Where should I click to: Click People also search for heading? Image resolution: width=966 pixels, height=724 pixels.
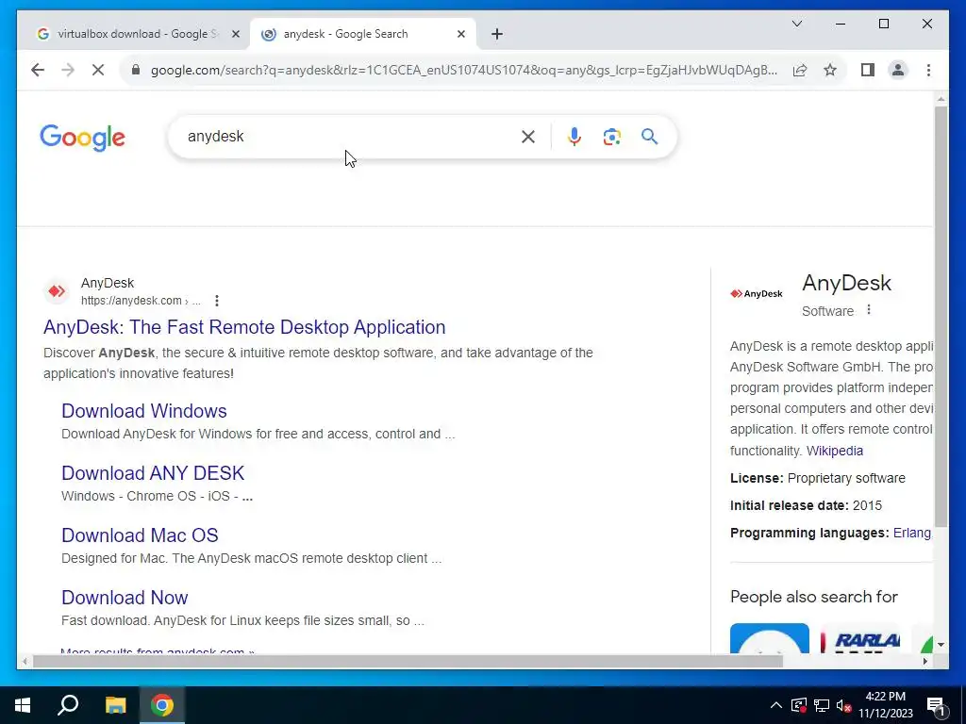[x=814, y=597]
